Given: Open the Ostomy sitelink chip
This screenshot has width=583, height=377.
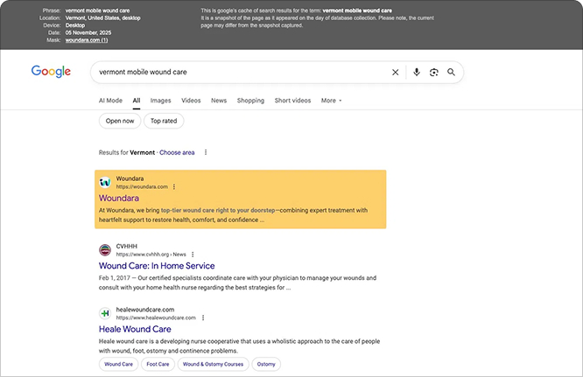Looking at the screenshot, I should [266, 364].
